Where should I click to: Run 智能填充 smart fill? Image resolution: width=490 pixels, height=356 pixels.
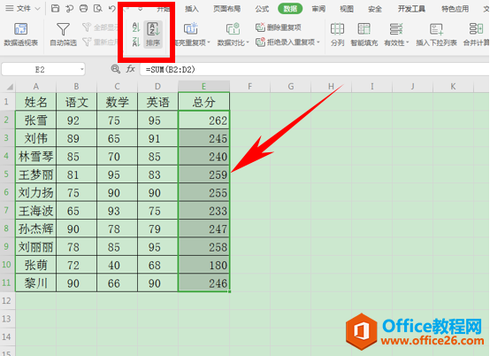(364, 35)
